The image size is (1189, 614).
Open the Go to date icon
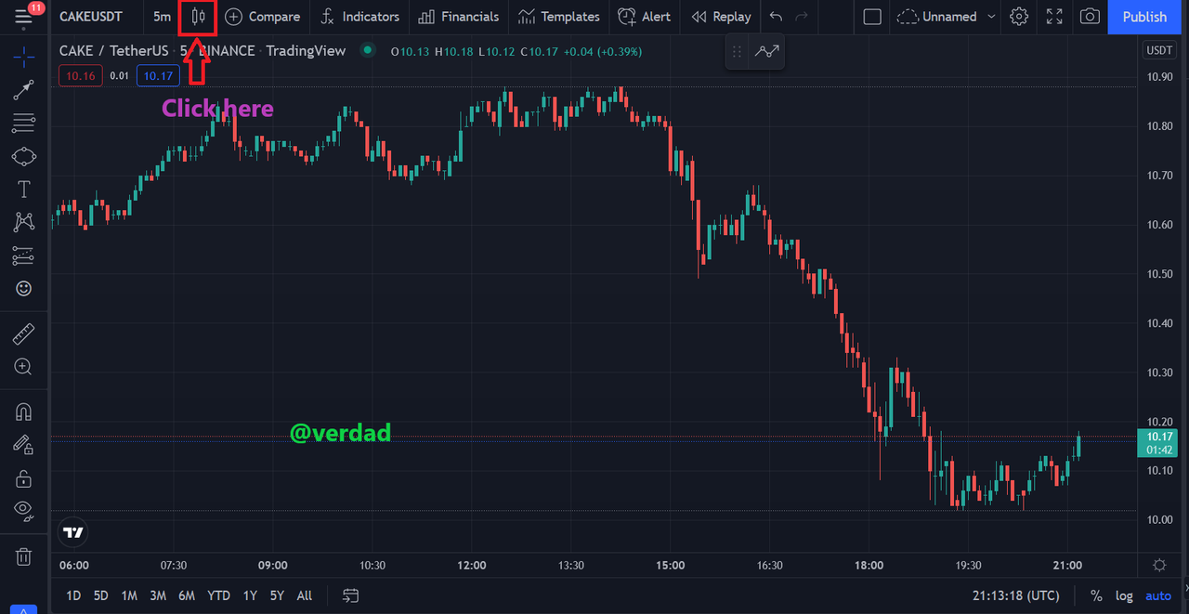(x=350, y=595)
